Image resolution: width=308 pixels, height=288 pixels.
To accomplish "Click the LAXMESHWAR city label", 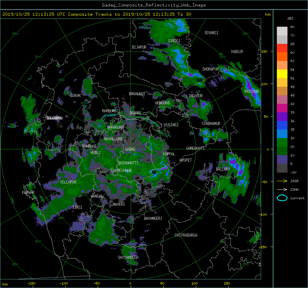I will (121, 171).
